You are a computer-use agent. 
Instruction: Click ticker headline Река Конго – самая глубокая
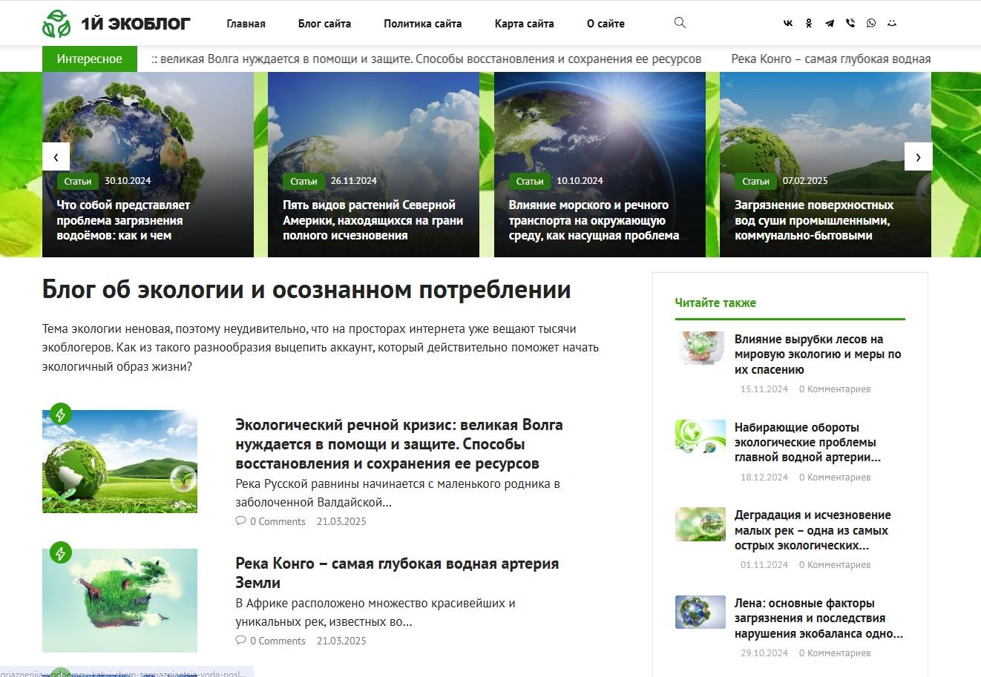click(831, 59)
